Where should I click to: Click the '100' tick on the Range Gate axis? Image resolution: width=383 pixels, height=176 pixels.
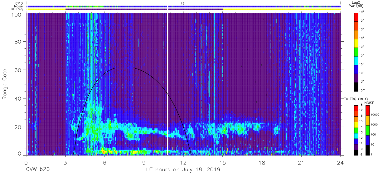pos(16,15)
